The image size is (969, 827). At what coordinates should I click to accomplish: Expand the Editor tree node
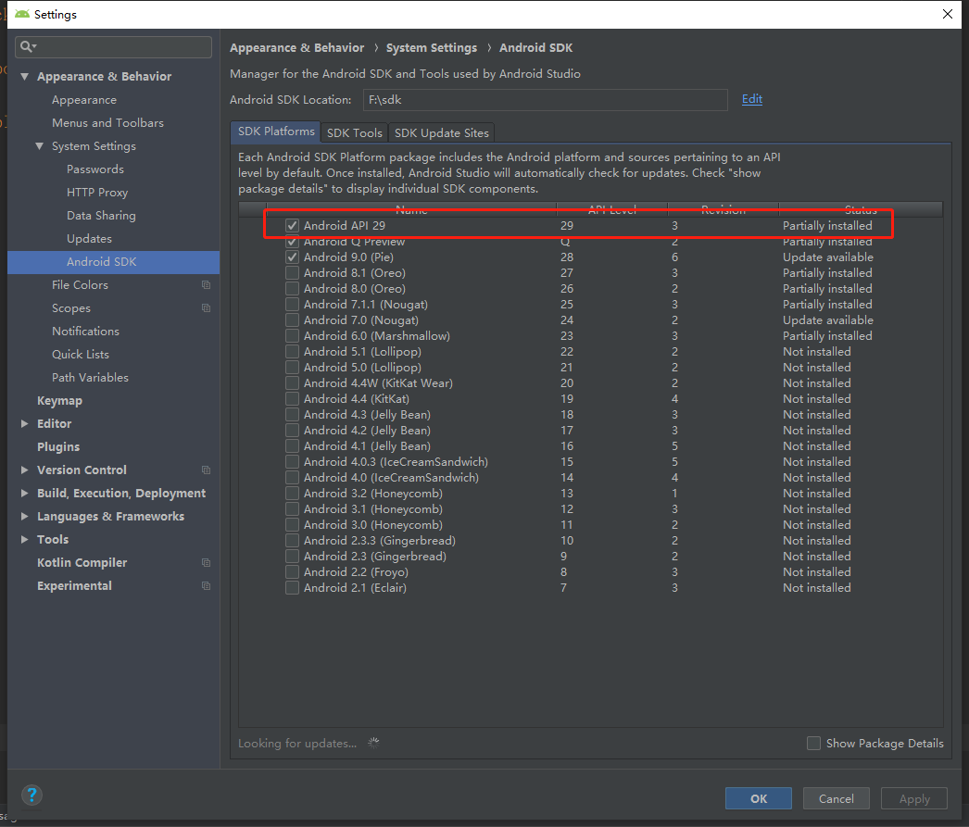tap(25, 423)
